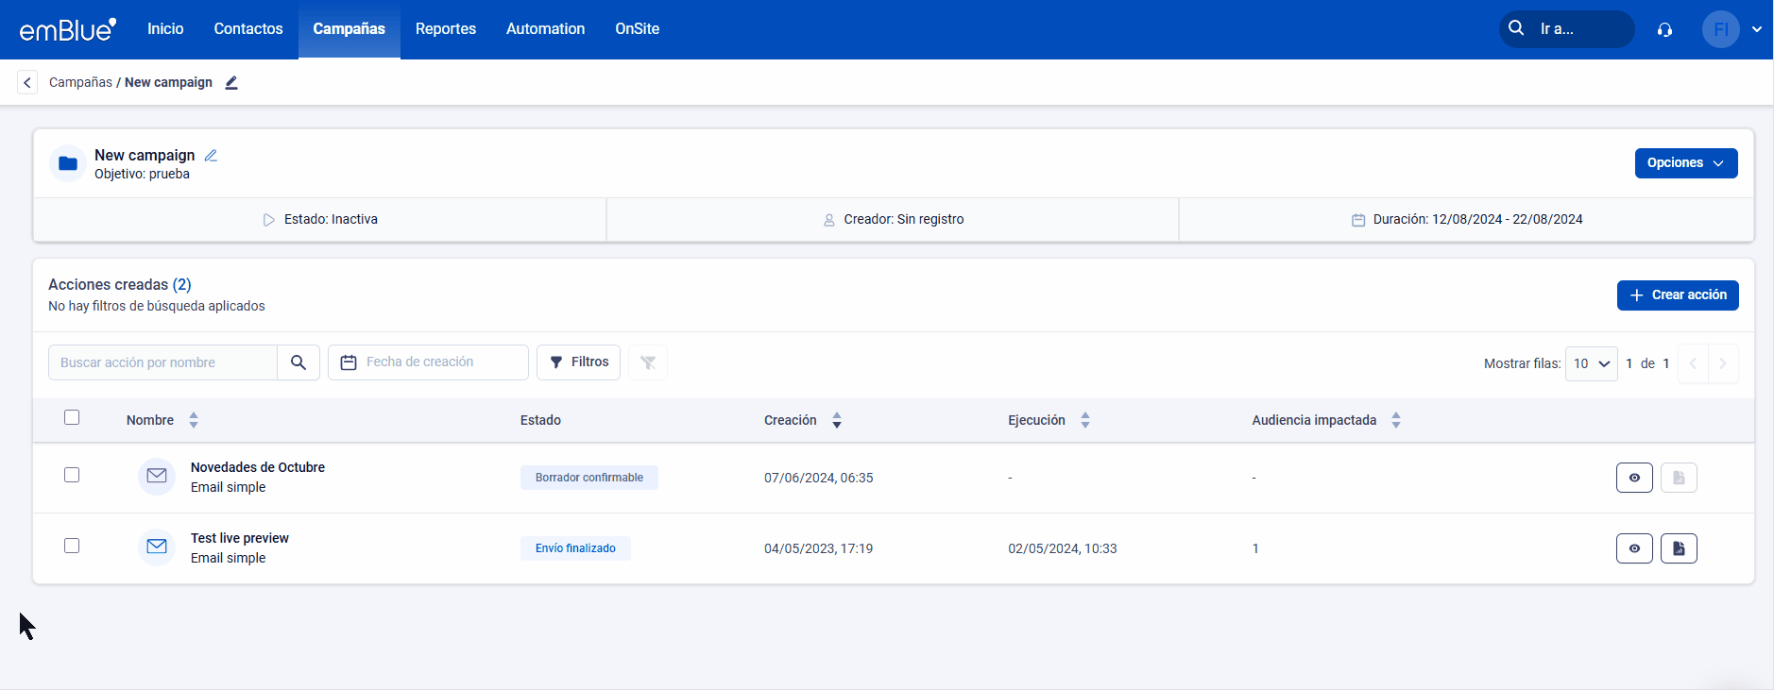Open the Automation menu
This screenshot has width=1774, height=690.
(x=546, y=29)
